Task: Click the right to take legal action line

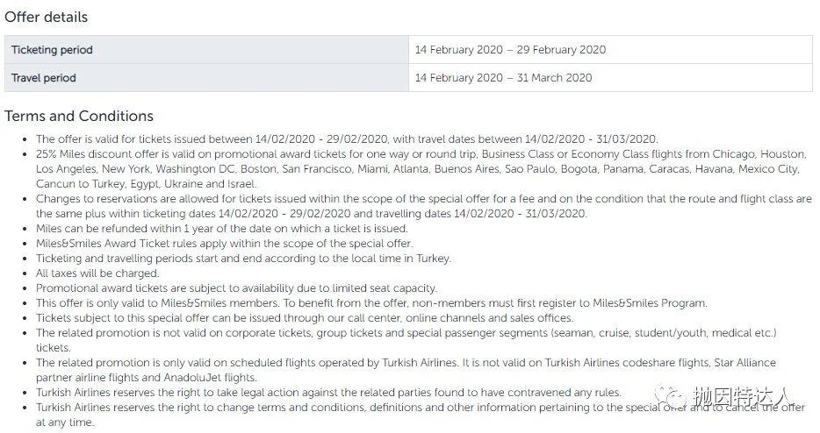Action: 328,393
